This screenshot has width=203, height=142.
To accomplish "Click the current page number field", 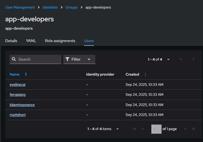I will pos(156,129).
